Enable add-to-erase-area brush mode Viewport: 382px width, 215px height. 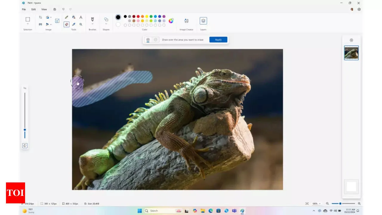(x=148, y=40)
